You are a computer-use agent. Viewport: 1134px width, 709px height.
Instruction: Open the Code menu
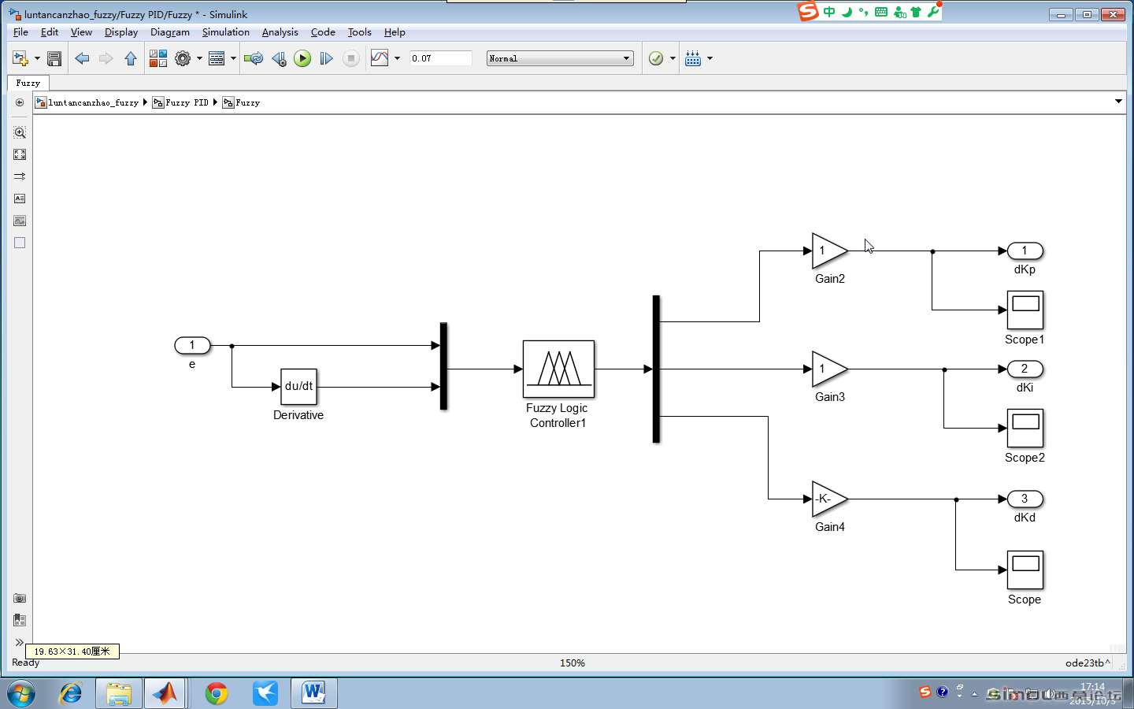[323, 32]
